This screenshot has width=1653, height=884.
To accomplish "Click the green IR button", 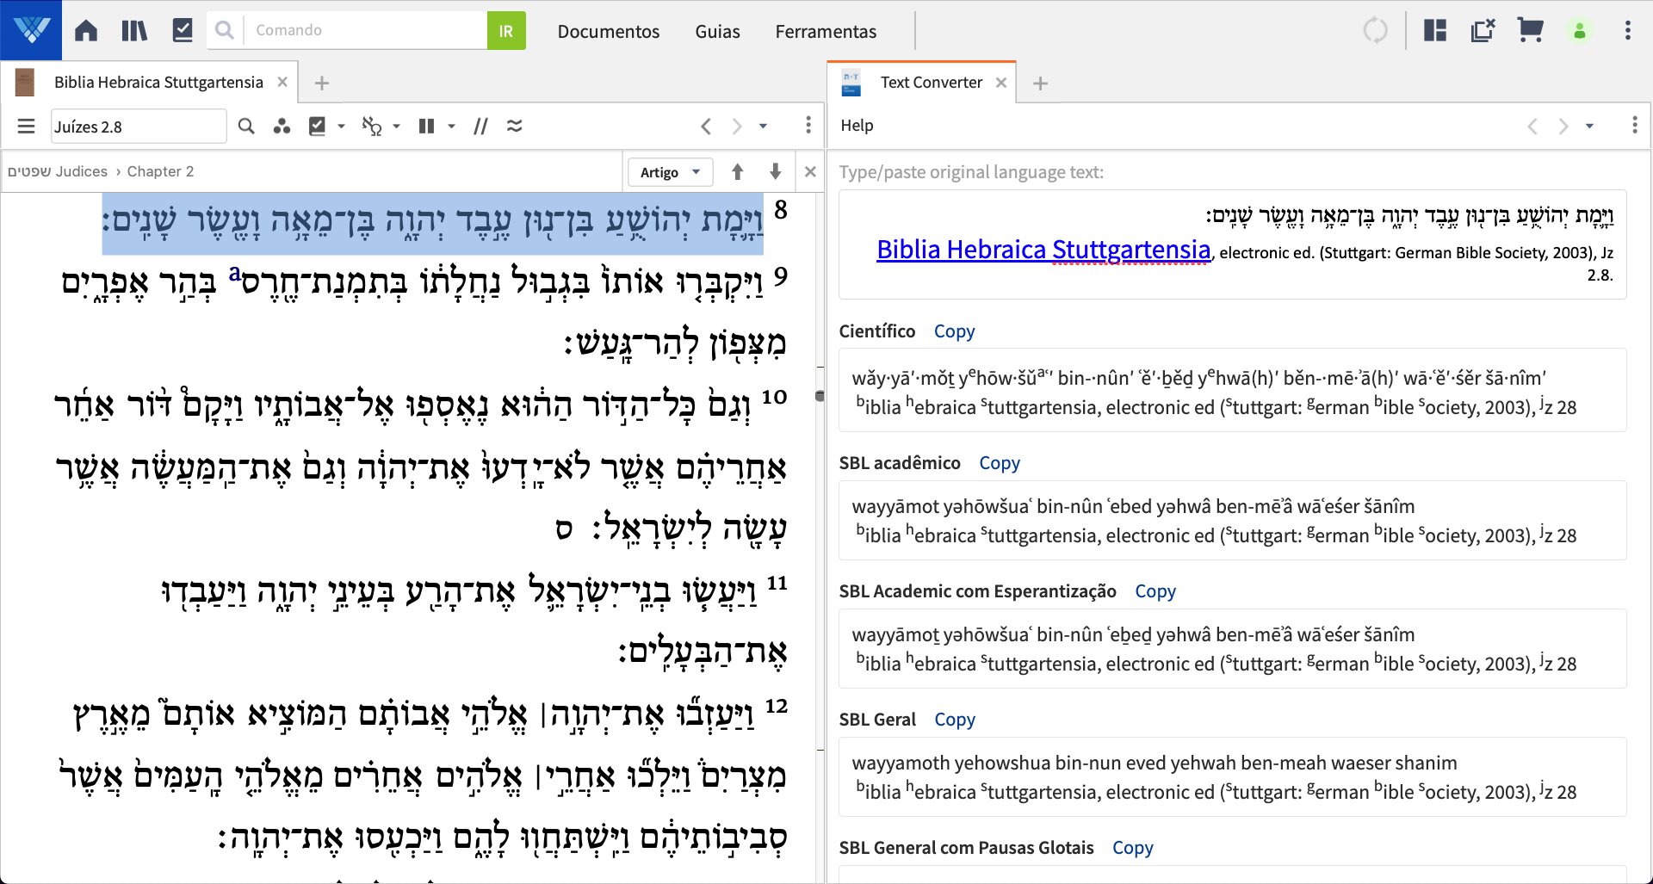I will tap(506, 30).
